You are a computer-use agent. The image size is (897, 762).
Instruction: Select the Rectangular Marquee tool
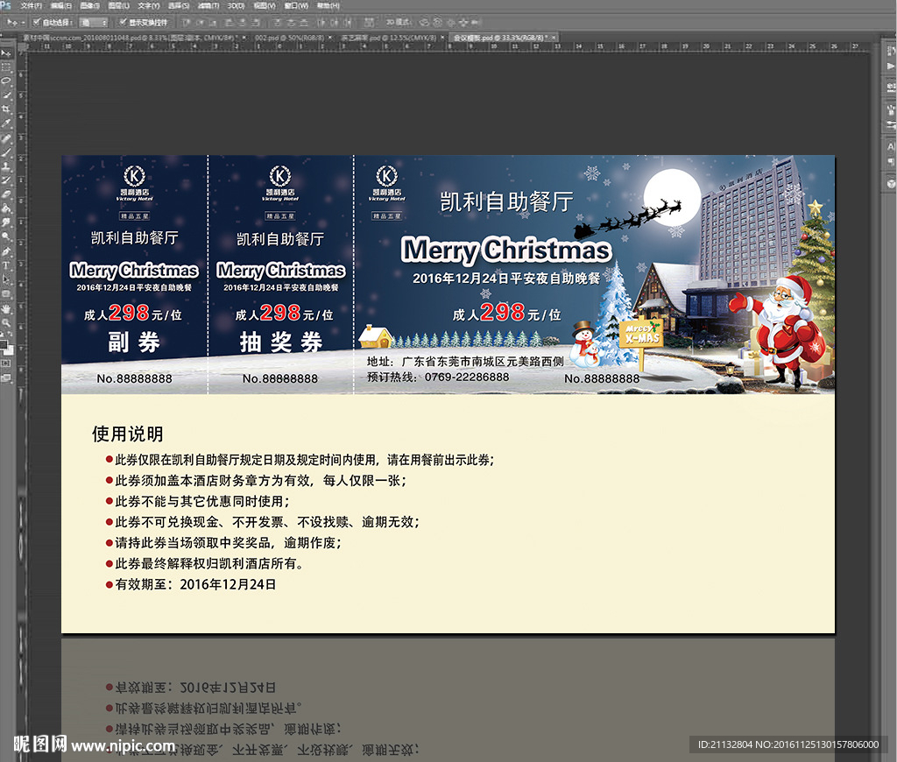[6, 67]
